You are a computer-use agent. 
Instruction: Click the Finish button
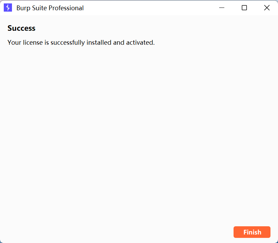tap(252, 232)
